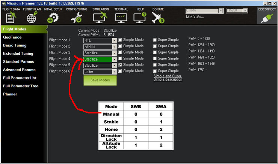Open the Initial Setup gear icon
This screenshot has height=164, width=278.
tap(53, 18)
